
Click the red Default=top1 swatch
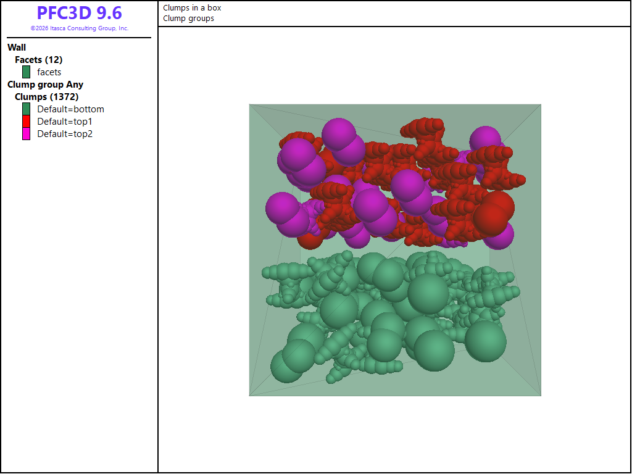(x=26, y=122)
